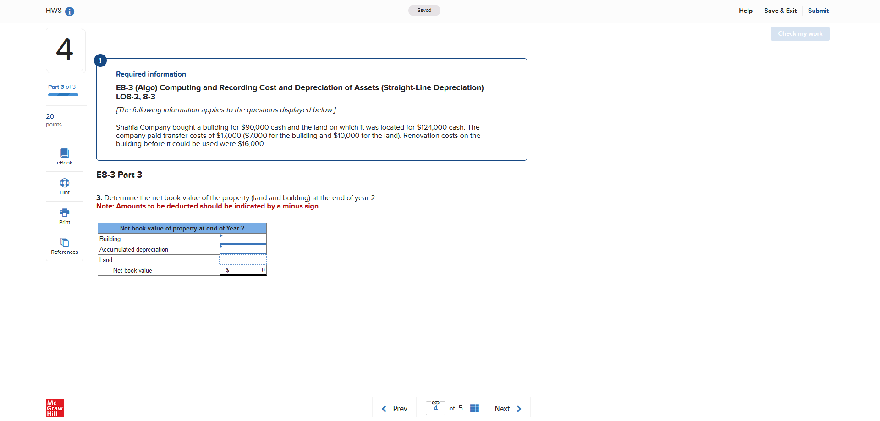The height and width of the screenshot is (421, 880).
Task: Open the HW8 assignment info icon
Action: 70,11
